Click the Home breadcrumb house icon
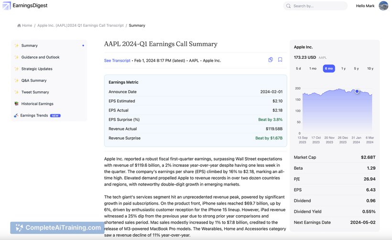392x240 pixels. [19, 25]
